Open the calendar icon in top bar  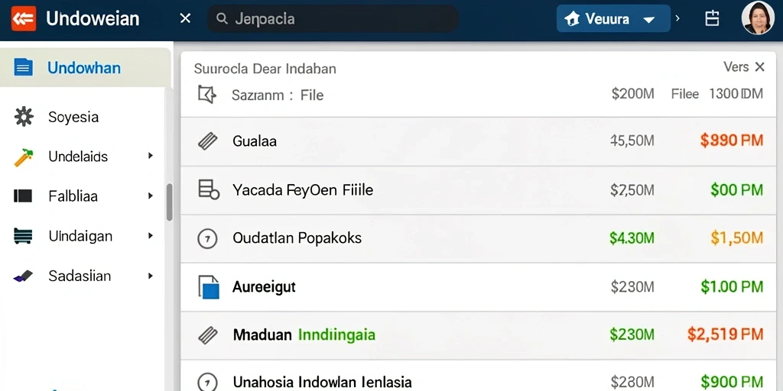pos(712,19)
